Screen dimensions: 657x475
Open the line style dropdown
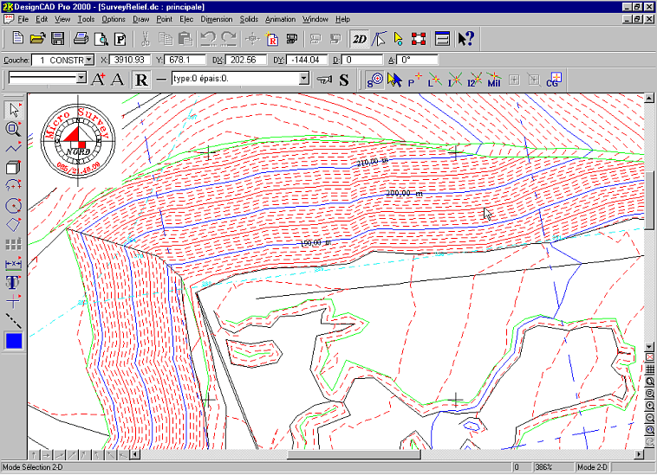(x=81, y=79)
